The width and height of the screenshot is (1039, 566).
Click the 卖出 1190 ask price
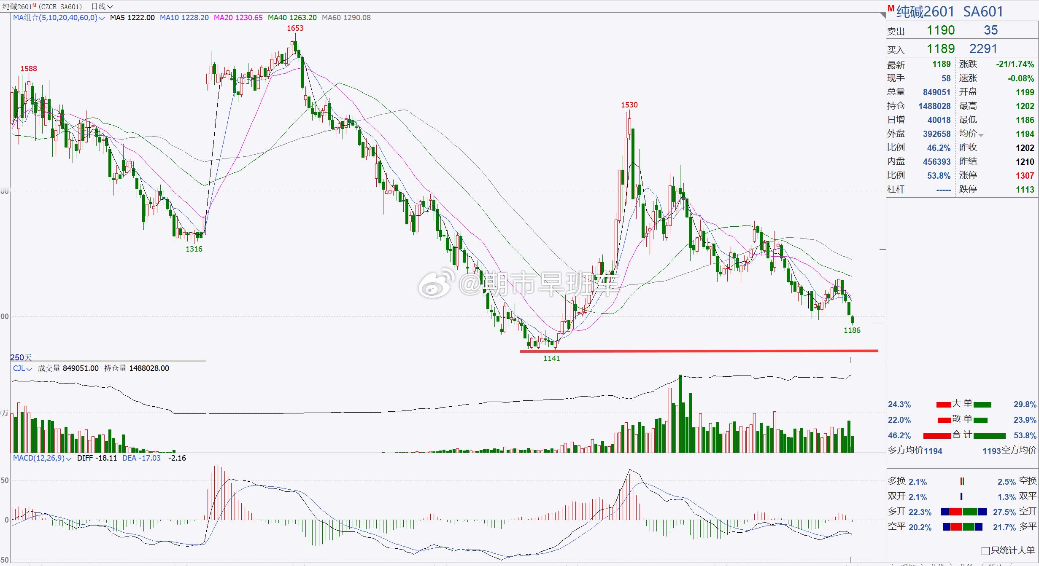[x=940, y=30]
